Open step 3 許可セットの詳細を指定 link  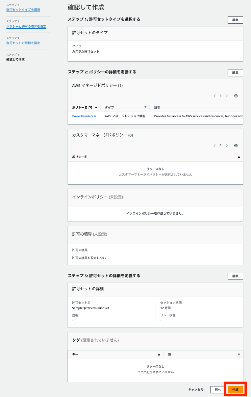tap(23, 43)
